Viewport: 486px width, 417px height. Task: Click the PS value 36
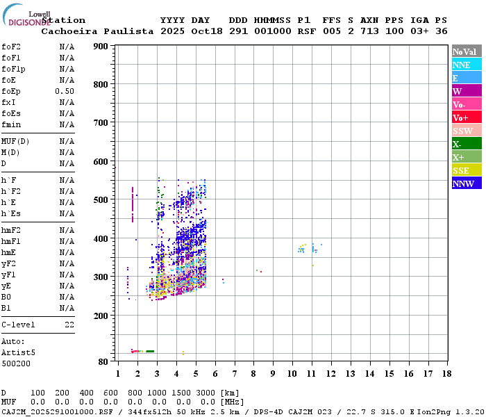[x=442, y=31]
